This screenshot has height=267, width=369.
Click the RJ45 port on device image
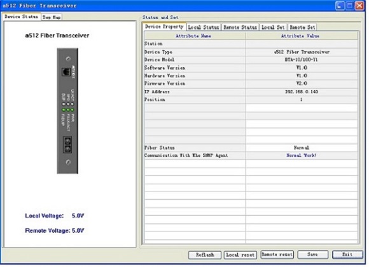[x=66, y=72]
